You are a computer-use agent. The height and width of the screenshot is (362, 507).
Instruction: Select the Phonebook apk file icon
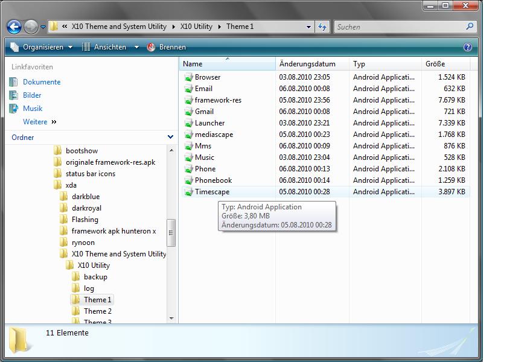point(188,180)
